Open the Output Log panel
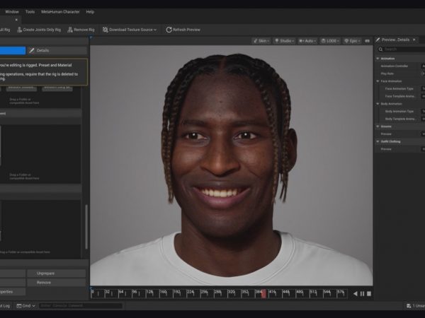 tap(6, 306)
